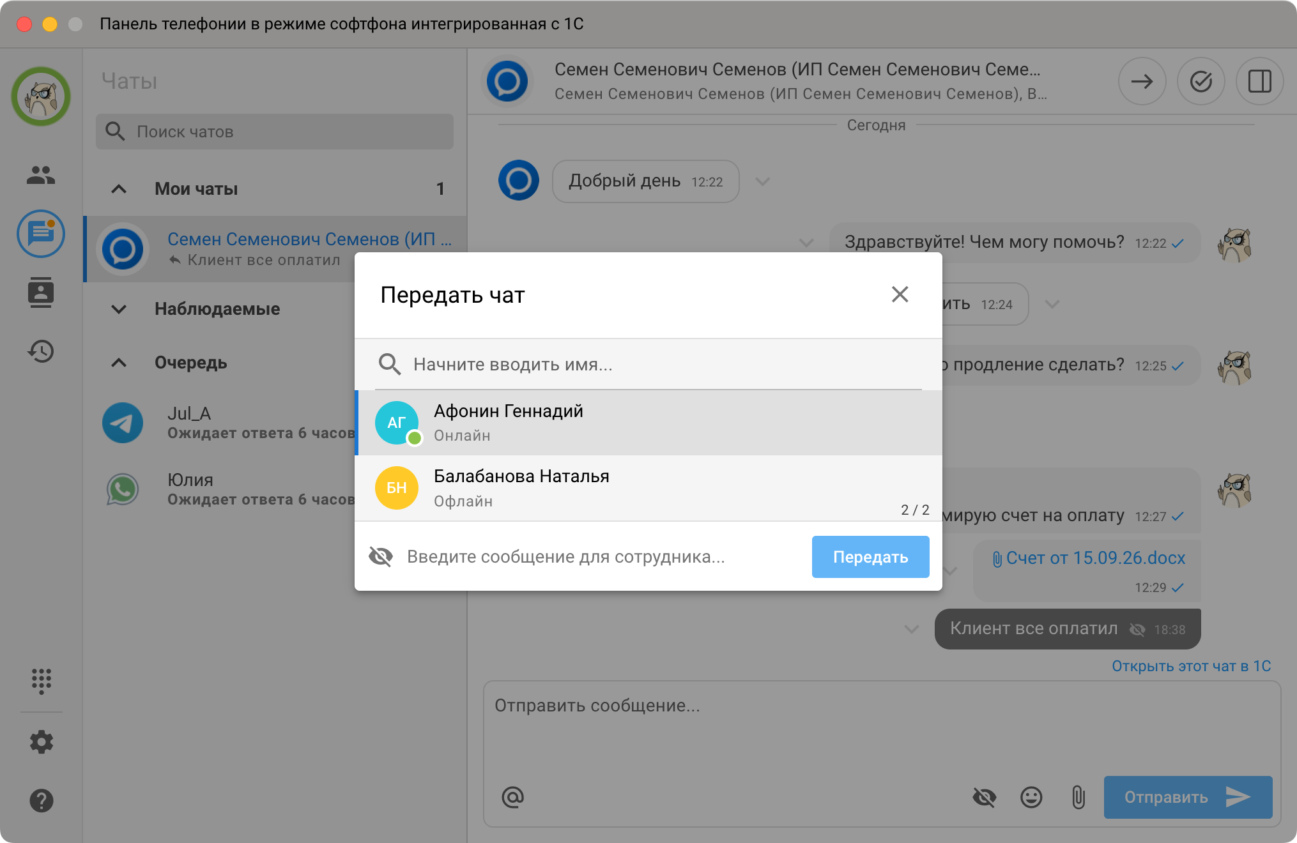Click the transfer chat arrow icon in header
This screenshot has height=843, width=1297.
[x=1142, y=81]
